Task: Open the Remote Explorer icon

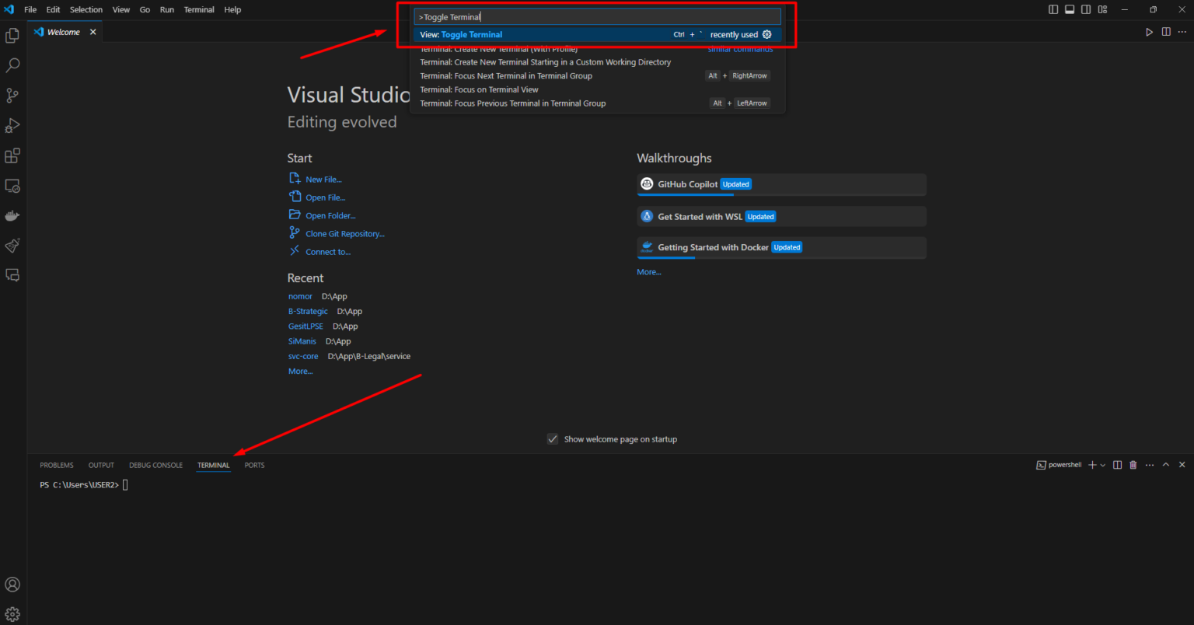Action: [x=12, y=186]
